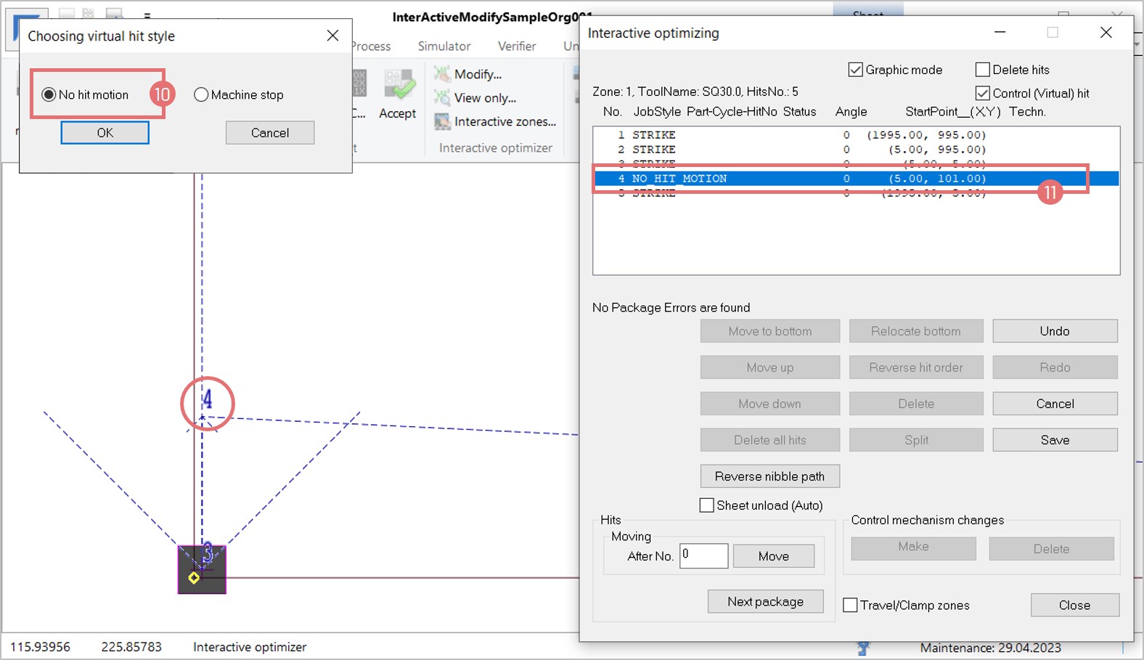Close the Choosing virtual hit style dialog
Viewport: 1144px width, 660px height.
pos(332,36)
